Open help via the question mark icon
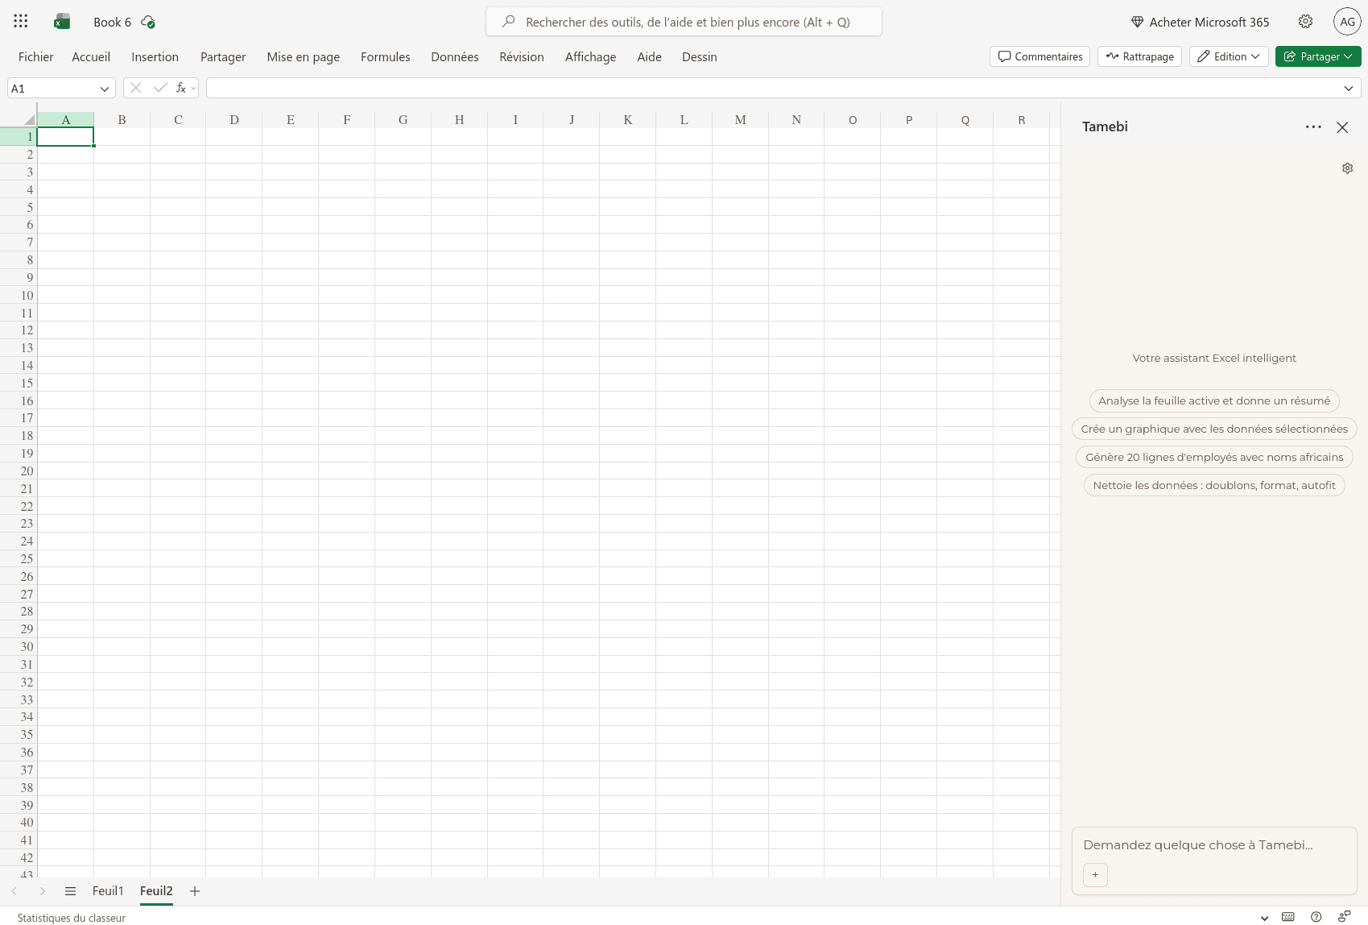The width and height of the screenshot is (1368, 925). tap(1315, 917)
